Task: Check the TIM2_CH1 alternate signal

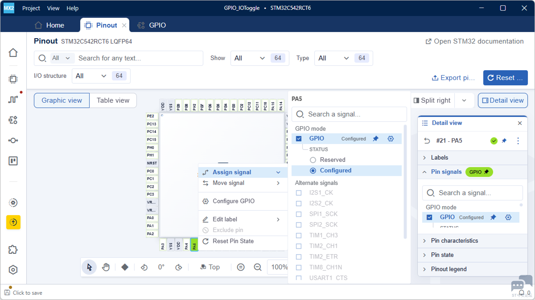Action: pos(299,246)
